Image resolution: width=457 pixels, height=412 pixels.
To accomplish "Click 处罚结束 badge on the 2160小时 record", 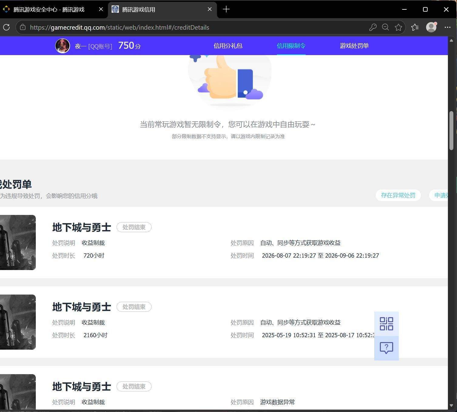I will tap(134, 307).
